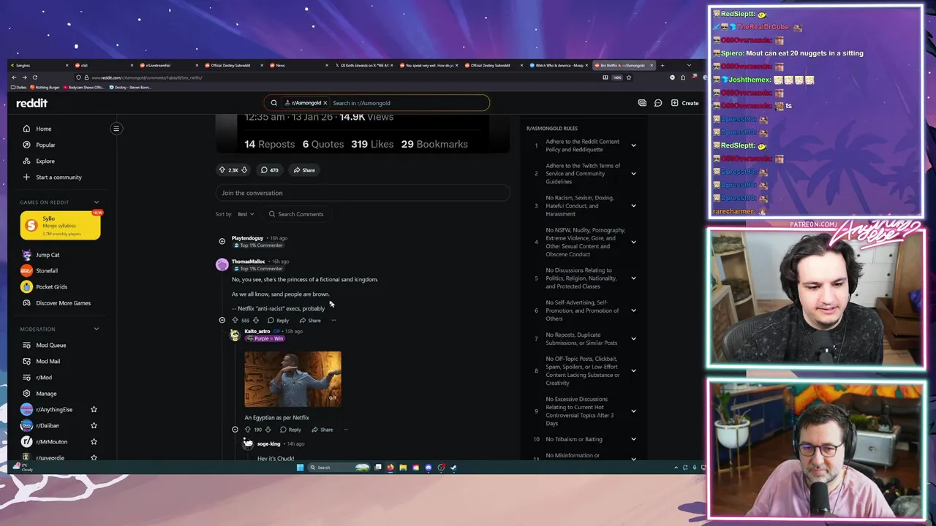Open the Sort by Best dropdown
Screen dimensions: 936x526
(x=246, y=214)
